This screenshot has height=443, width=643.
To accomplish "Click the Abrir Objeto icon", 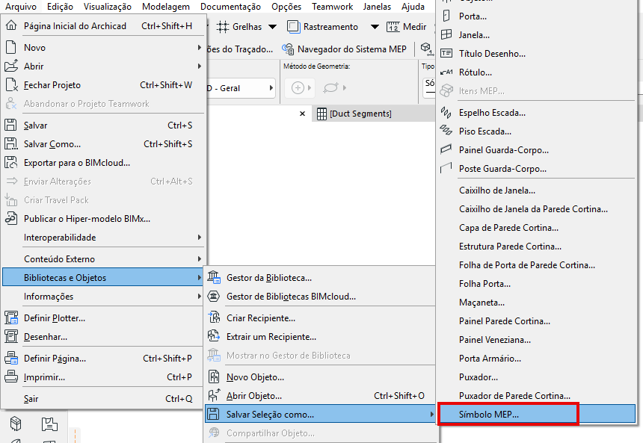I will click(214, 395).
